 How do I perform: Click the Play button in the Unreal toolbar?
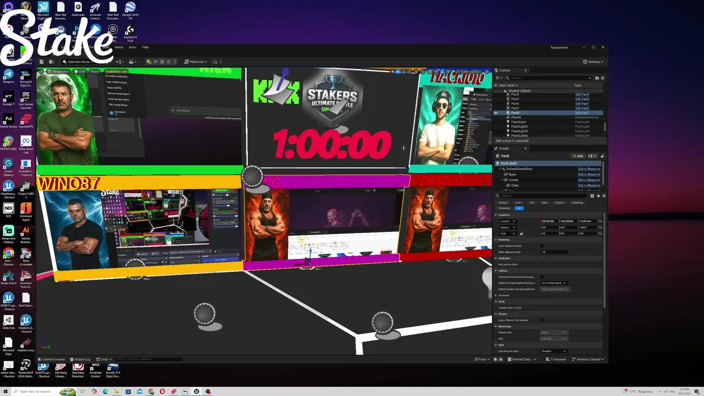(149, 62)
